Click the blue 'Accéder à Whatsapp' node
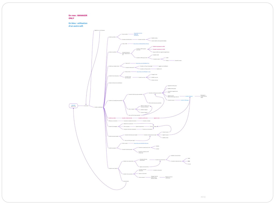Image resolution: width=275 pixels, height=205 pixels. [x=184, y=100]
